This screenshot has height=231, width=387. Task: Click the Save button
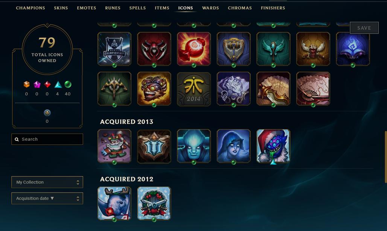(x=364, y=28)
